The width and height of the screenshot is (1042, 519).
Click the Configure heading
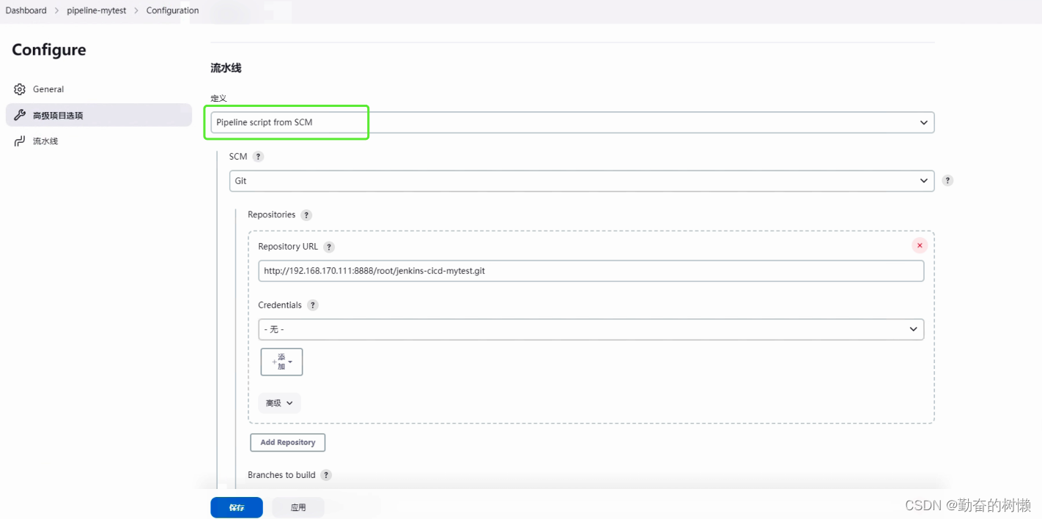(49, 50)
